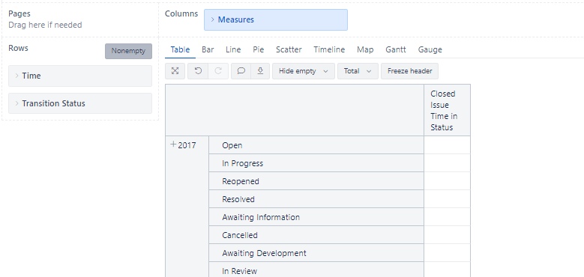Viewport: 584px width, 277px height.
Task: Click the Time label in Rows
Action: [31, 76]
